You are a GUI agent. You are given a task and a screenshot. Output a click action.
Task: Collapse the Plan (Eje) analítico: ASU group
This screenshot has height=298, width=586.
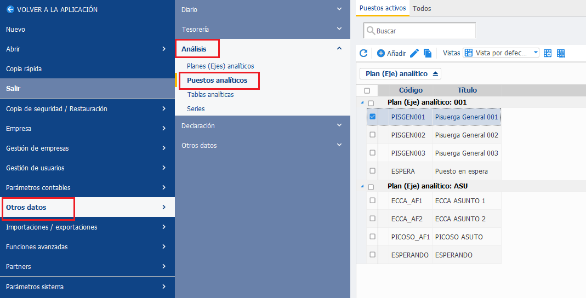[362, 186]
